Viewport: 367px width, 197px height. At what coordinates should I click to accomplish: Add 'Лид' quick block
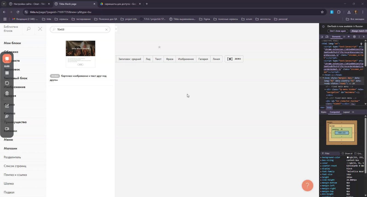[148, 59]
